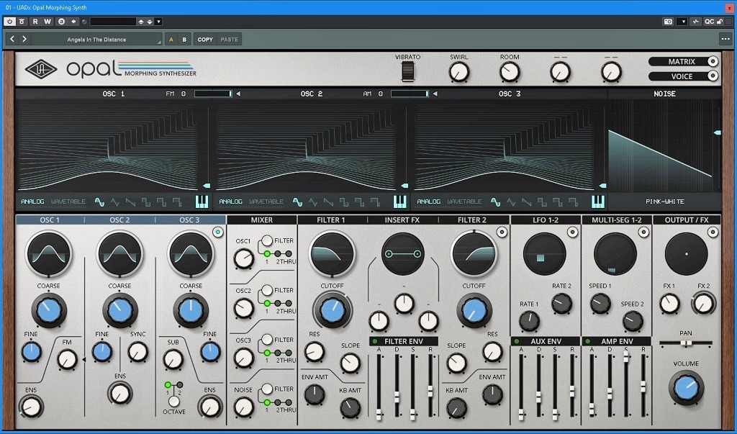Open the dropdown arrow next to the camera icon
Image resolution: width=737 pixels, height=434 pixels.
pos(683,22)
